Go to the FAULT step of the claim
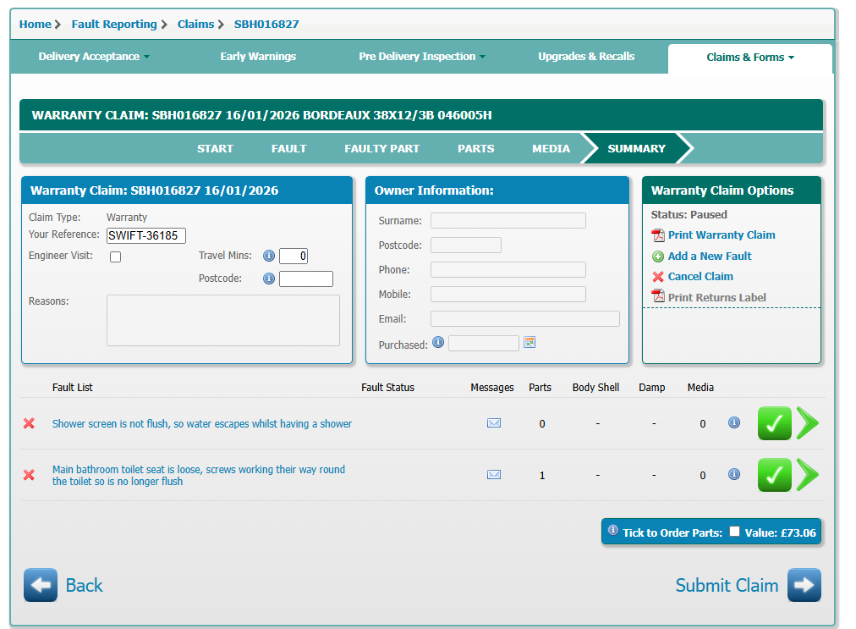Screen dimensions: 856x629 tap(288, 149)
